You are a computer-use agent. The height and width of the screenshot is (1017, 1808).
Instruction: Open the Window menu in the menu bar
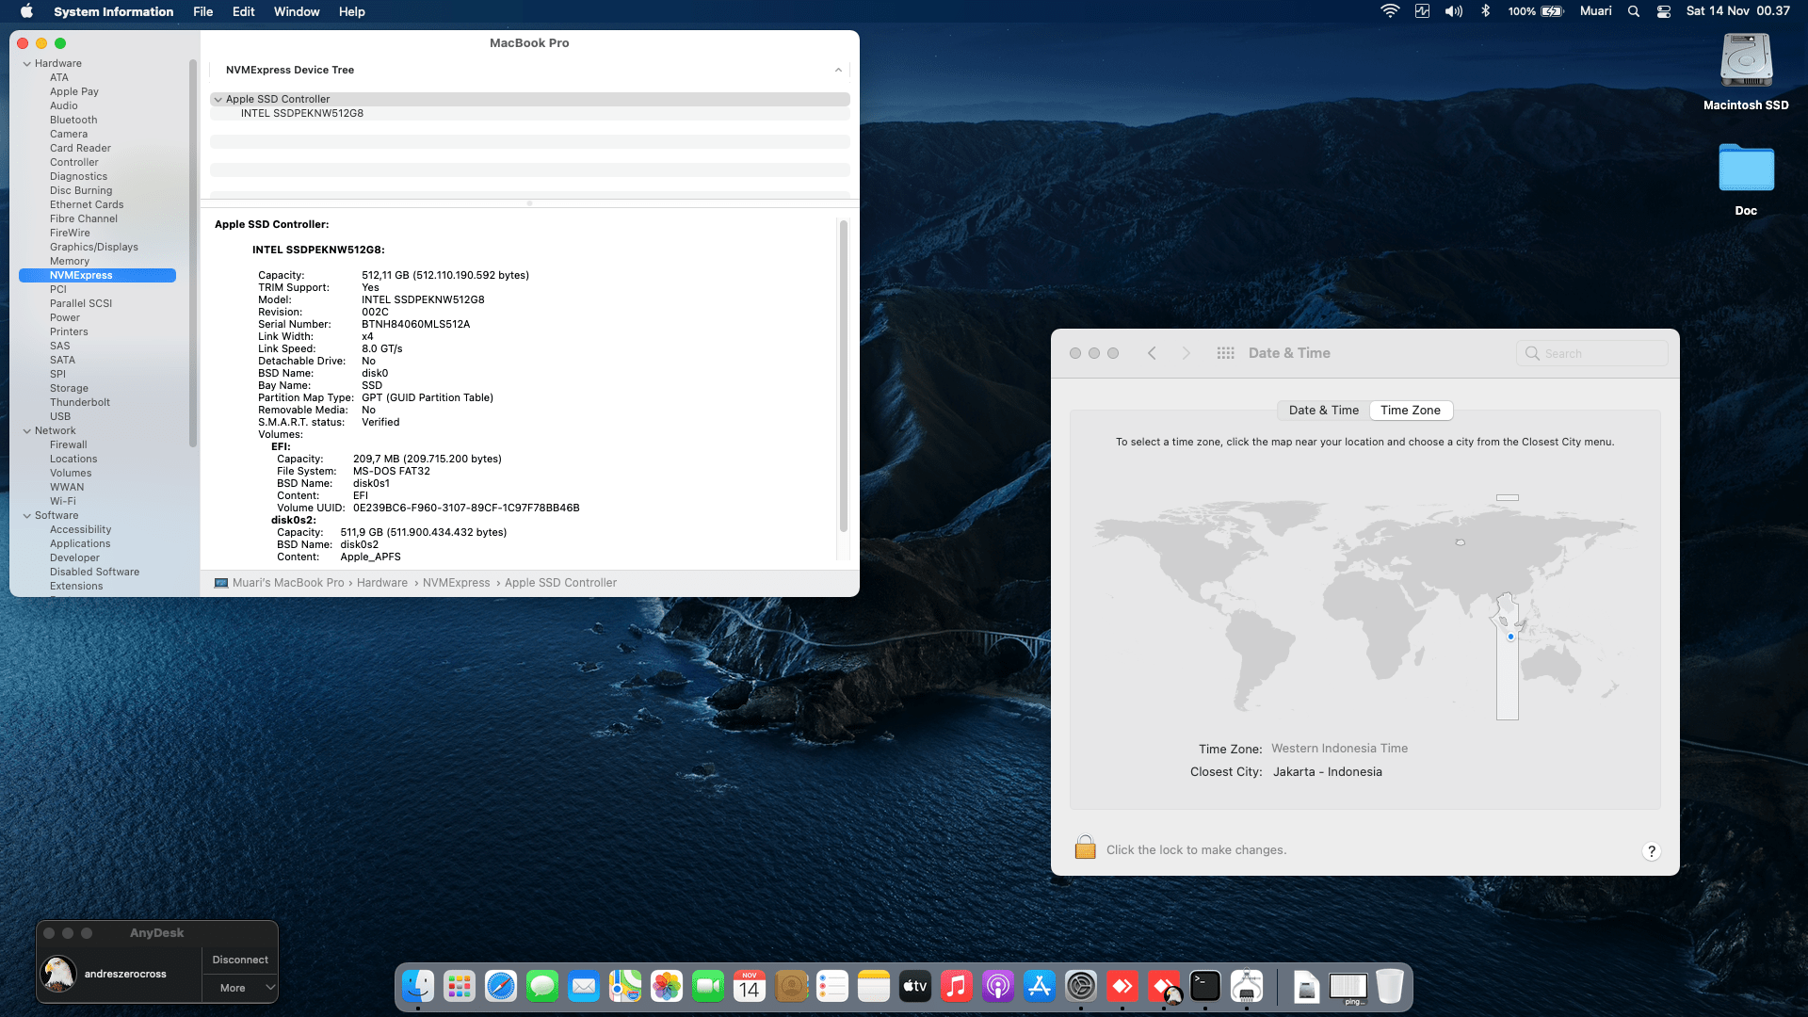296,11
